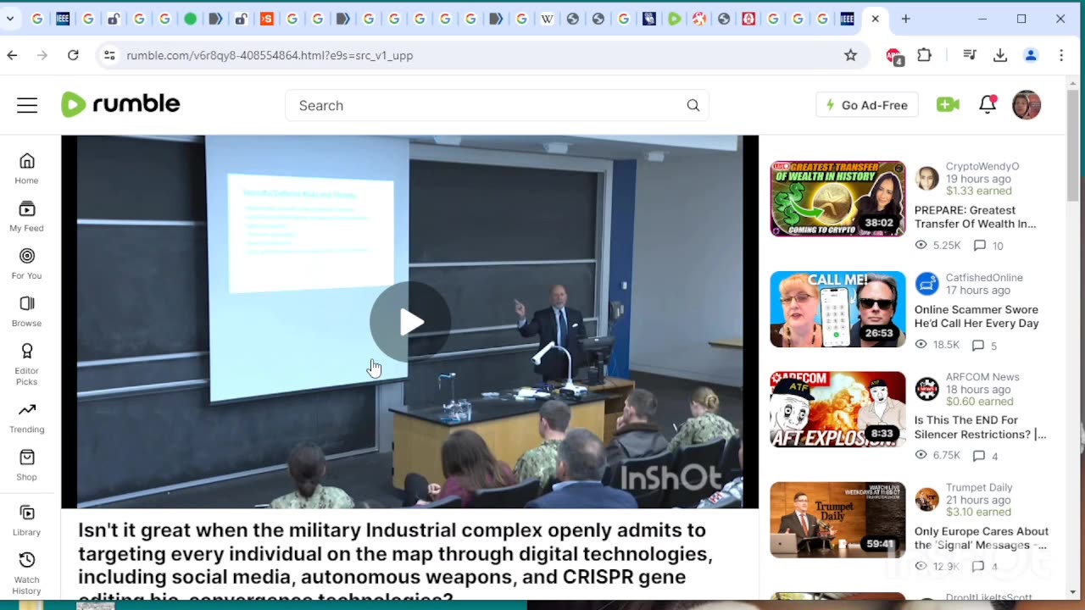Switch to the orange S tab
The height and width of the screenshot is (610, 1085).
[266, 19]
